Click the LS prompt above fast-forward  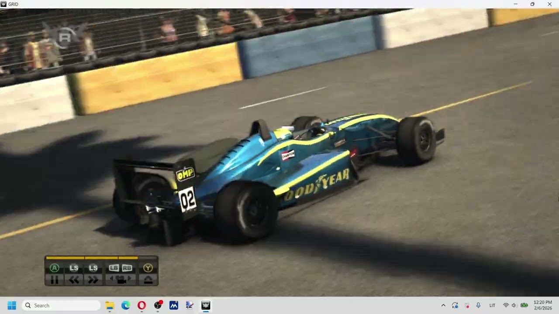click(93, 268)
